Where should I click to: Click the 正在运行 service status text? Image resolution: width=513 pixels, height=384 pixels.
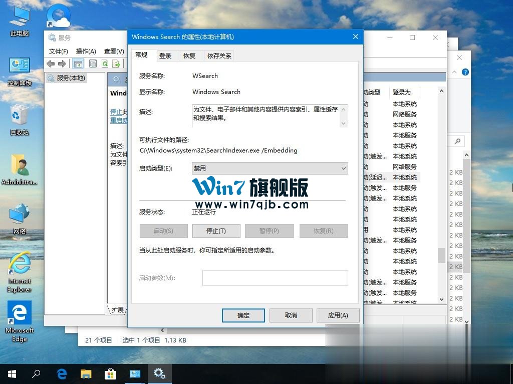pyautogui.click(x=204, y=212)
